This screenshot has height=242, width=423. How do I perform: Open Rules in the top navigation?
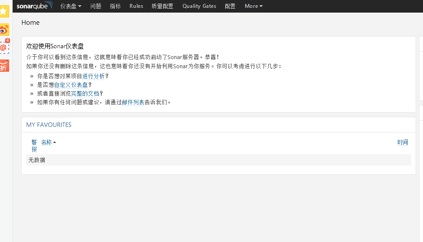(x=136, y=6)
